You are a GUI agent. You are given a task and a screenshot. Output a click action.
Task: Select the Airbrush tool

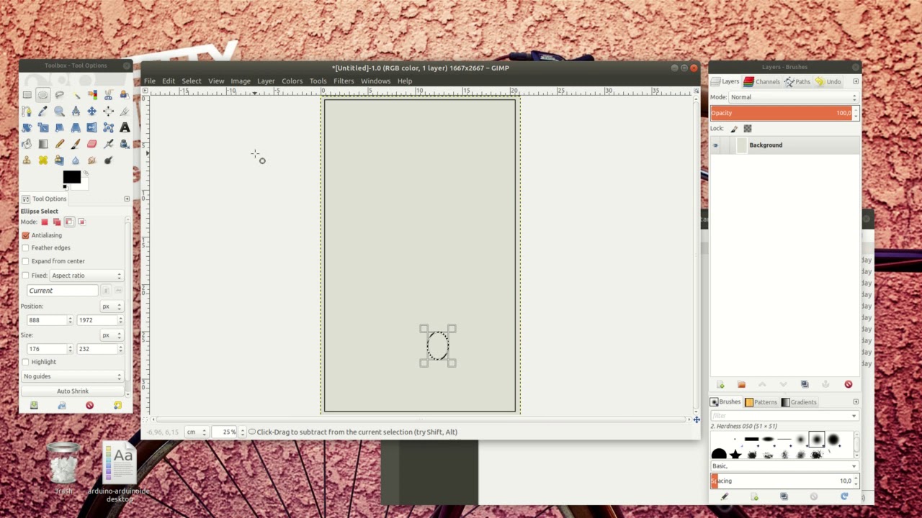[108, 144]
